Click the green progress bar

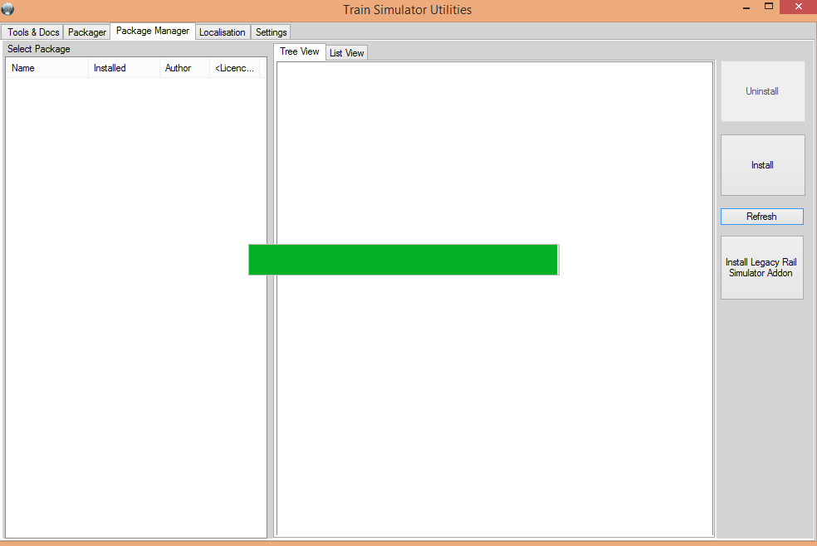[x=404, y=260]
